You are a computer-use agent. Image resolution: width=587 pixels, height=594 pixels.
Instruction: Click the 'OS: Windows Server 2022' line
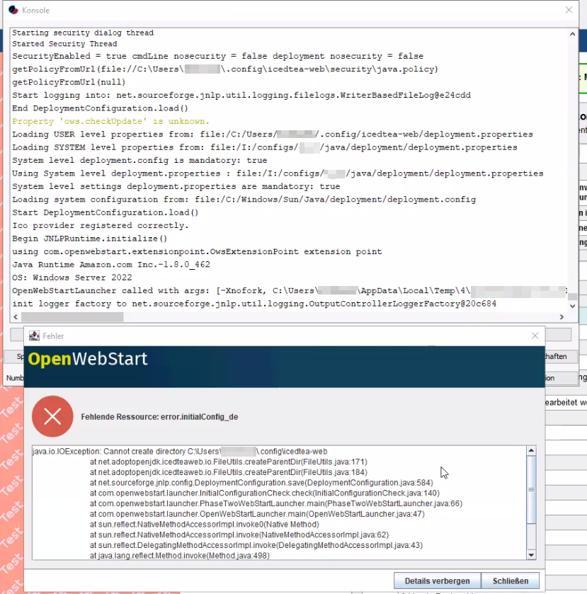(x=72, y=278)
